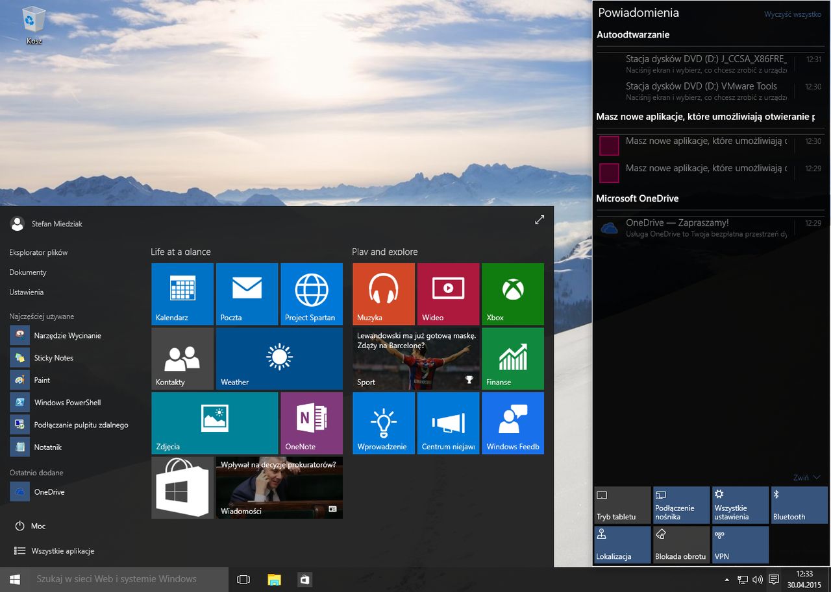Screen dimensions: 831x592
Task: Expand the system tray hidden icons arrow
Action: [x=726, y=580]
